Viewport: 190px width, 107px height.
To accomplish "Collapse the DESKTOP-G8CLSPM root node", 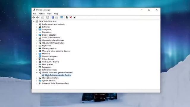I will (x=34, y=21).
